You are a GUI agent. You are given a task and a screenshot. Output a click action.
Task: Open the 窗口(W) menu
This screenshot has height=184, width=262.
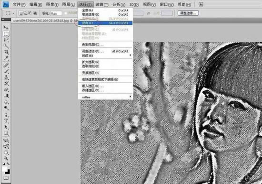[x=167, y=4]
